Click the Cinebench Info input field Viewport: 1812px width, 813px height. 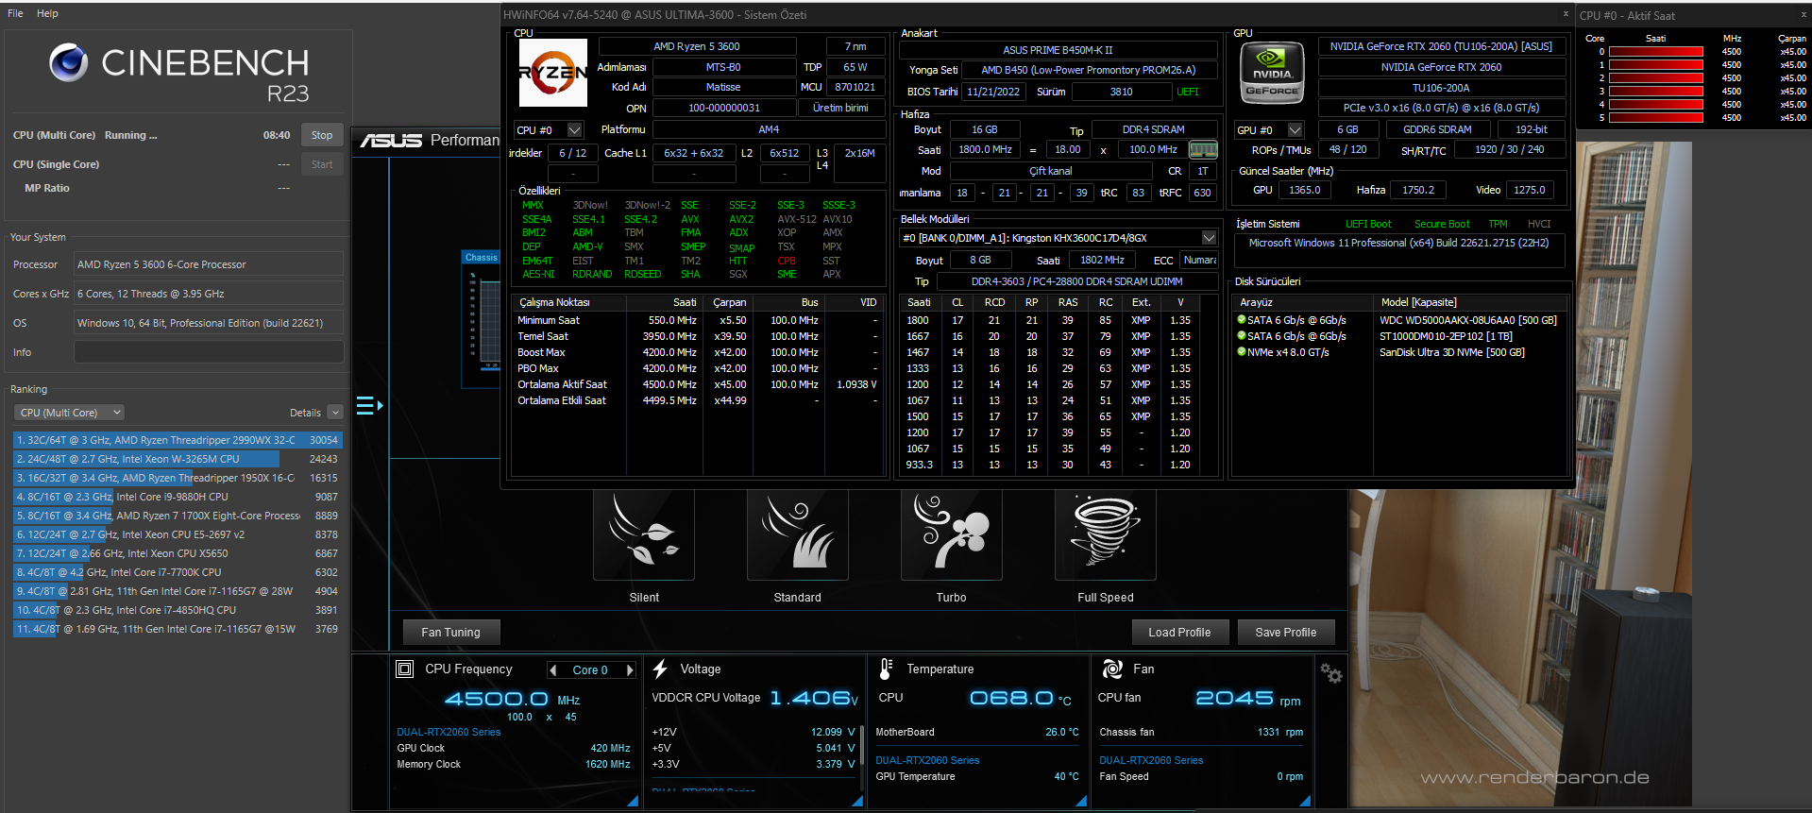point(209,352)
